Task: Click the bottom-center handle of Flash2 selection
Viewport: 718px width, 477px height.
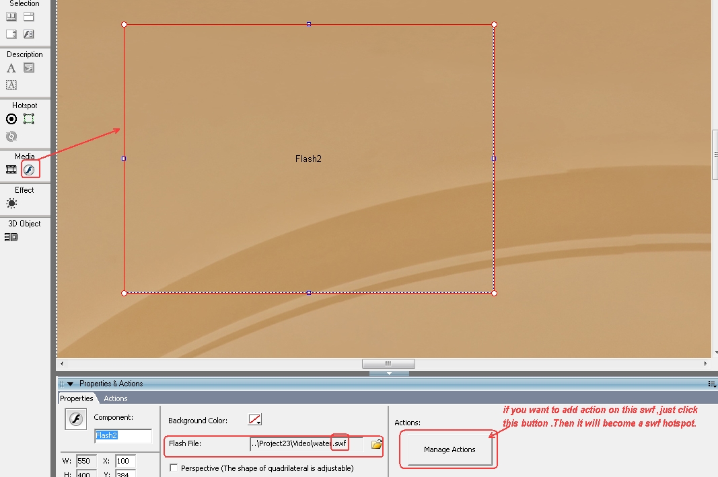Action: click(x=309, y=293)
